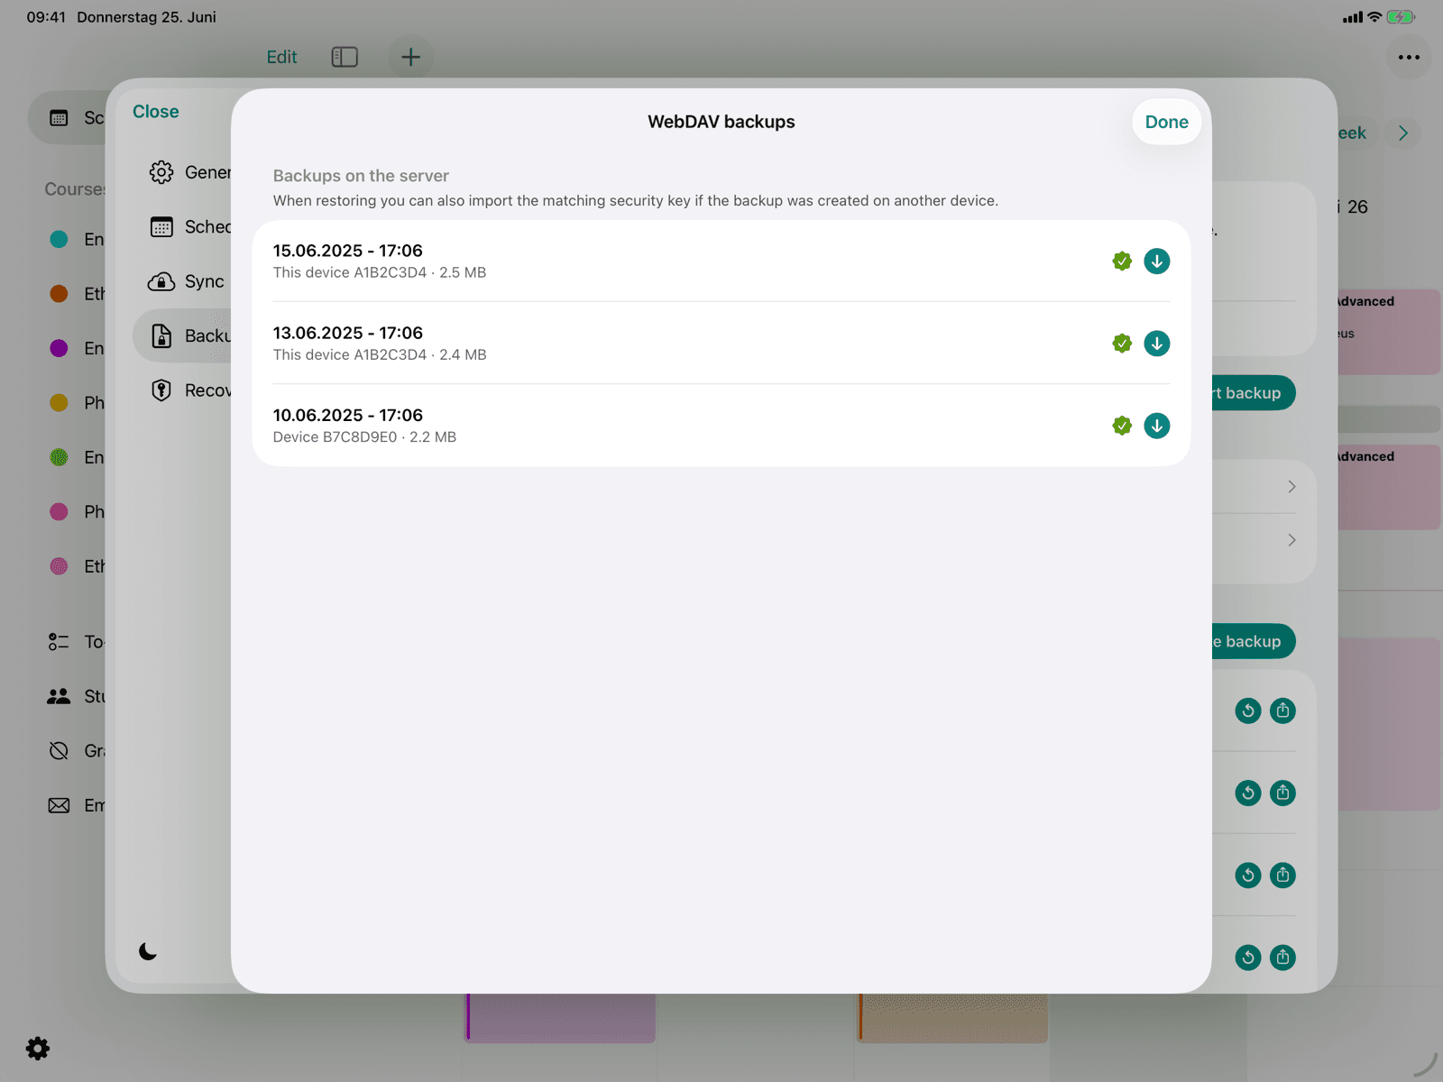Select the 15.06.2025 - 17:06 backup row
This screenshot has width=1443, height=1082.
(721, 261)
